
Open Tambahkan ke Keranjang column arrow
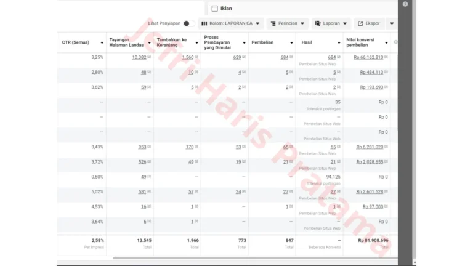(x=197, y=42)
